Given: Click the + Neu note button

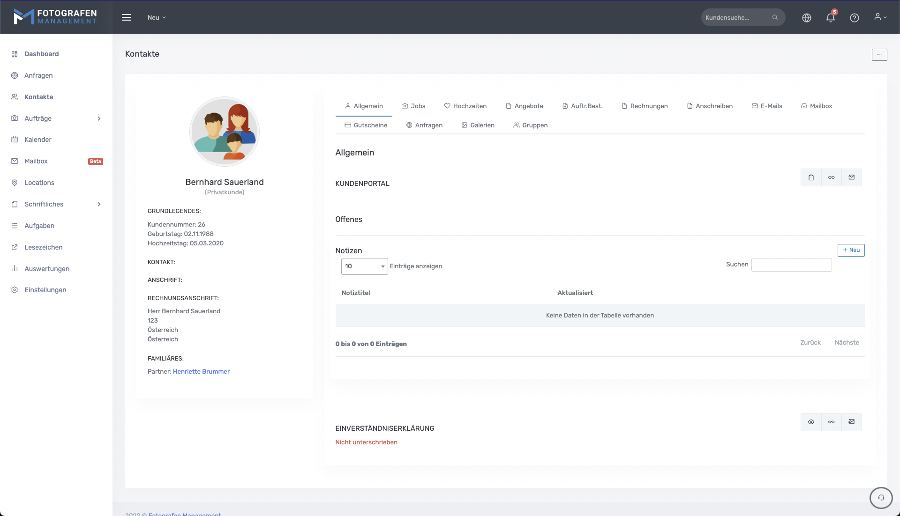Looking at the screenshot, I should tap(851, 250).
